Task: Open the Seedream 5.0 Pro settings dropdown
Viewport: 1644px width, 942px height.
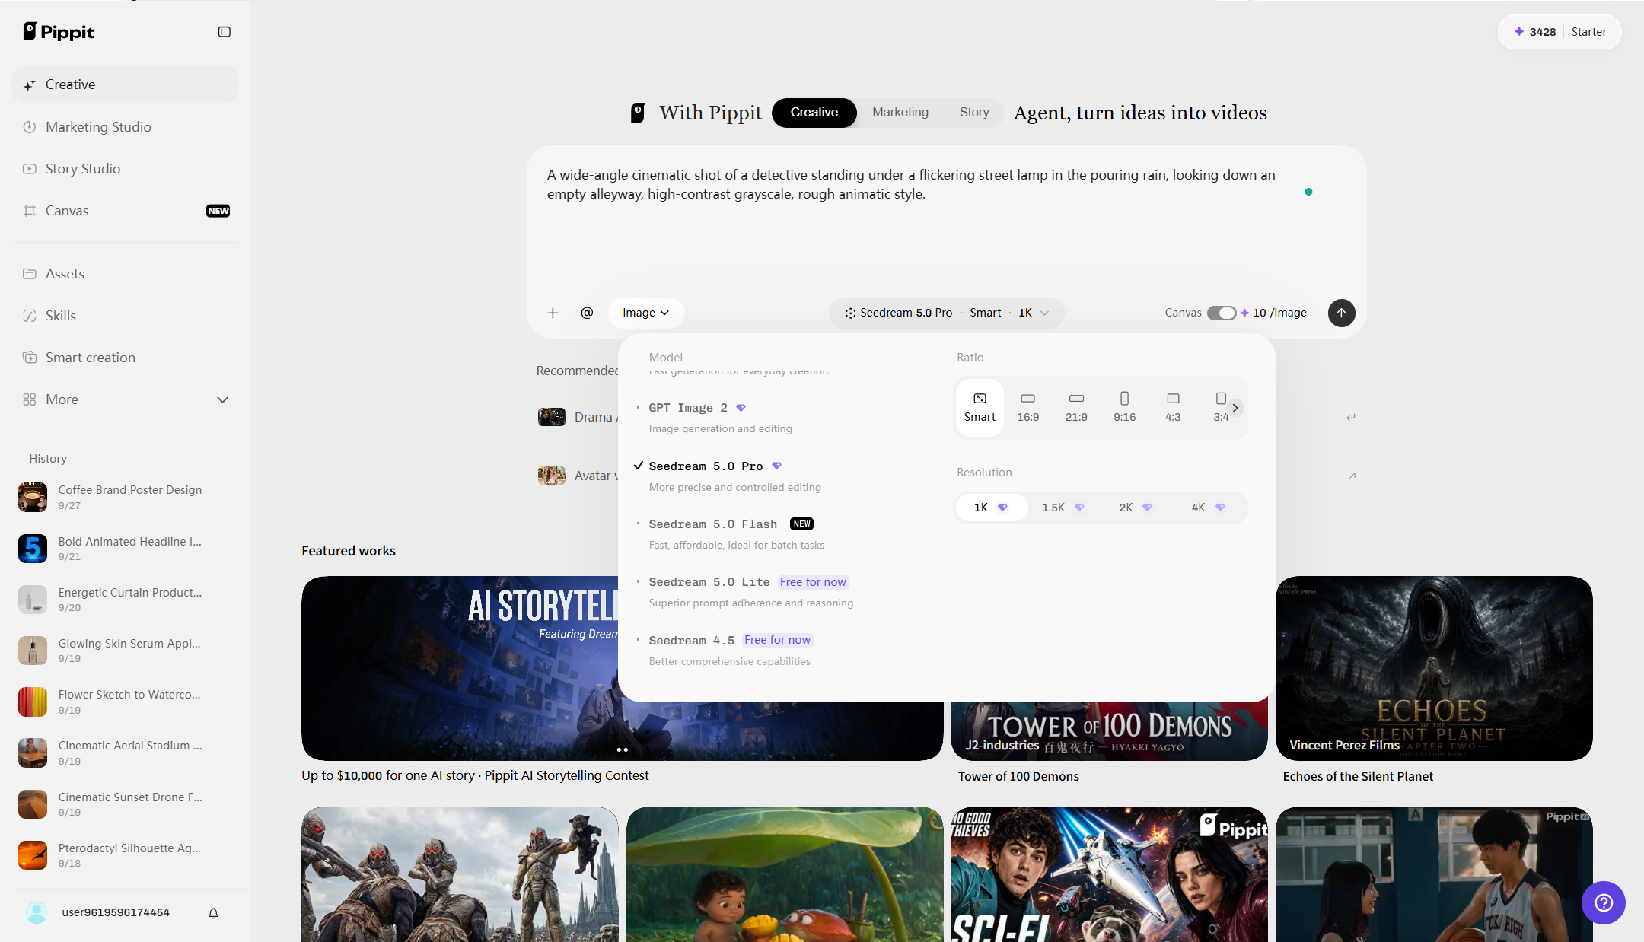Action: click(x=947, y=313)
